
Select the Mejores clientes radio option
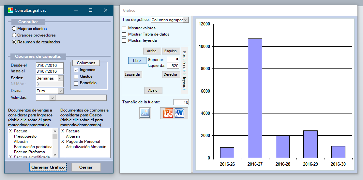(14, 29)
